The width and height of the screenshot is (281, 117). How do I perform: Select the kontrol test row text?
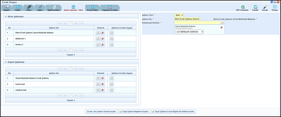20,84
